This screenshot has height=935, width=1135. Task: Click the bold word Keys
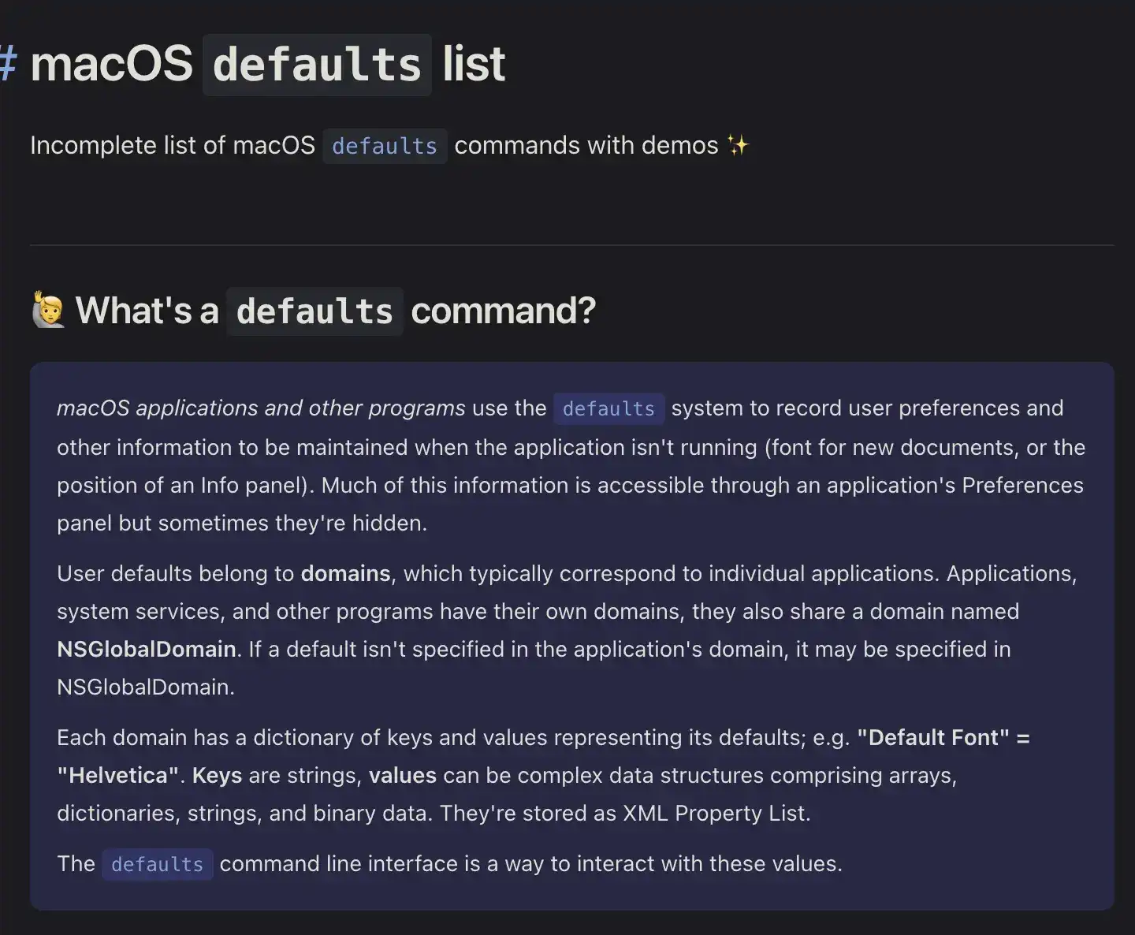(218, 775)
